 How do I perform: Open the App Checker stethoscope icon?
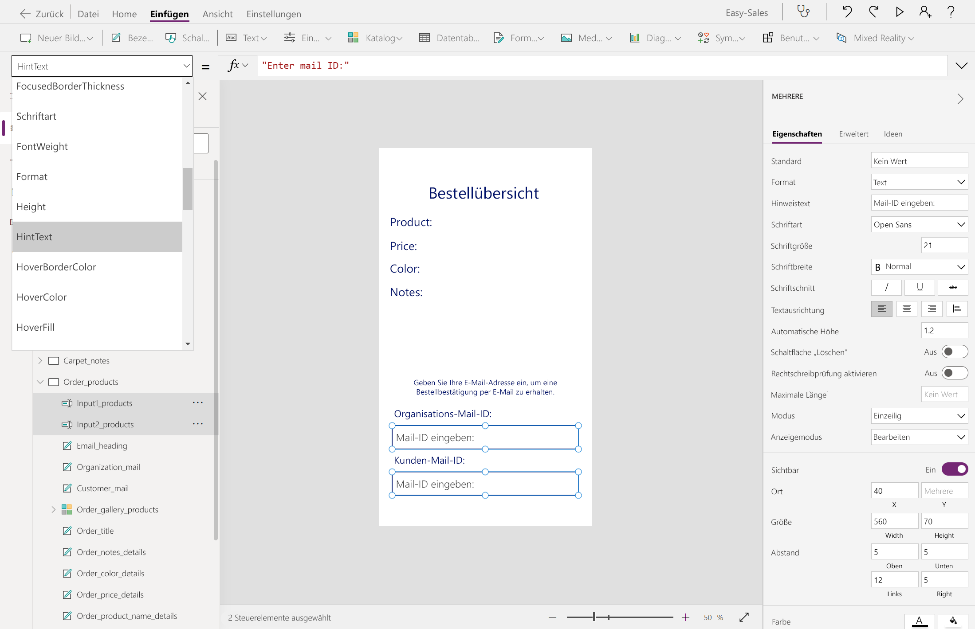click(803, 12)
